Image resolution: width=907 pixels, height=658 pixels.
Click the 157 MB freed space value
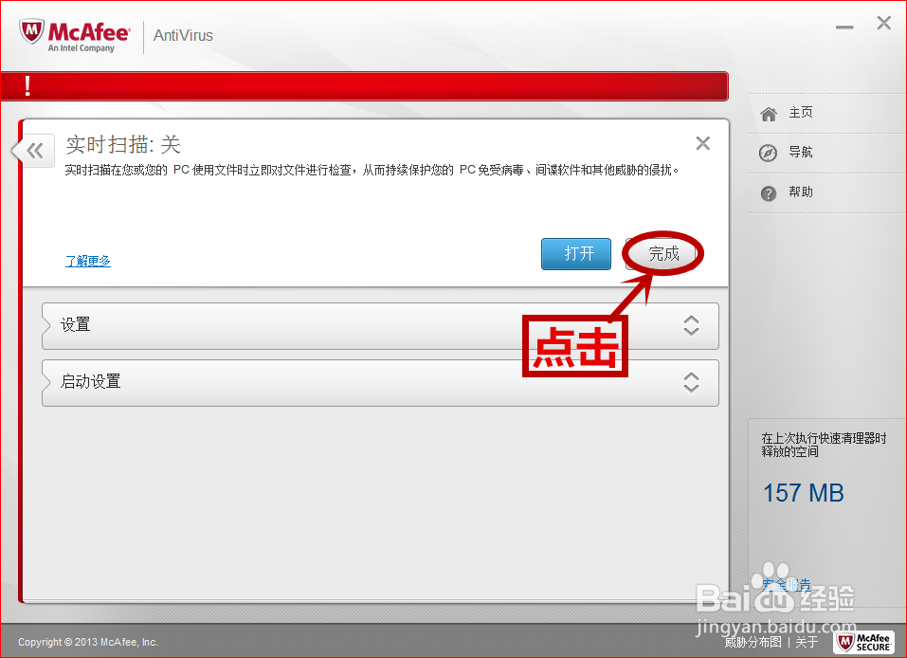click(x=803, y=493)
